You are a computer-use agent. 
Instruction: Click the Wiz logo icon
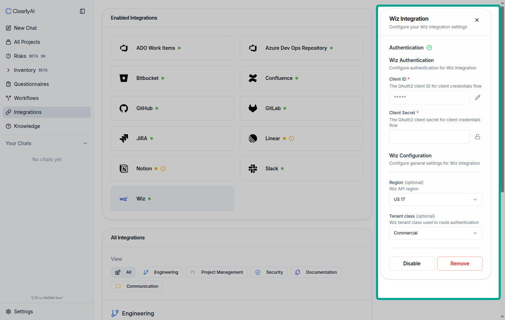pos(124,199)
